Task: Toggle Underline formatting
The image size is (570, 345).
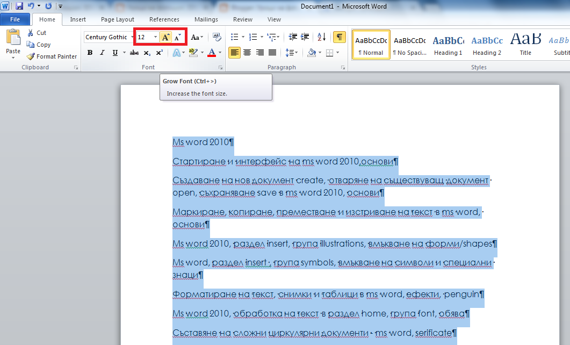Action: click(115, 53)
